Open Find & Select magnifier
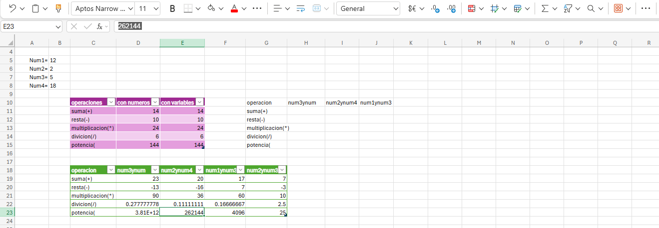This screenshot has height=228, width=659. (x=591, y=8)
